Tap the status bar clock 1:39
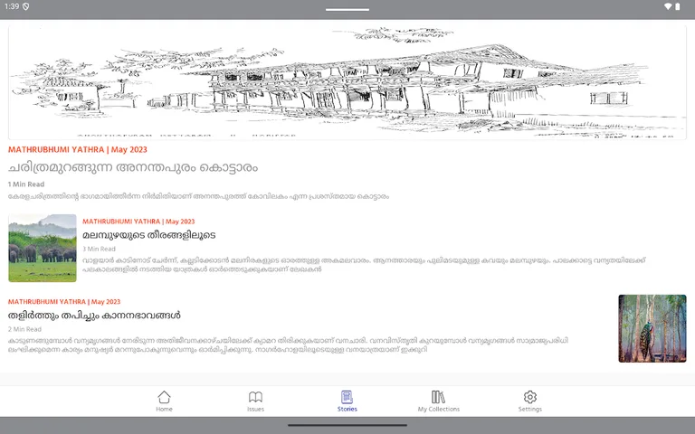The width and height of the screenshot is (695, 434). click(12, 6)
